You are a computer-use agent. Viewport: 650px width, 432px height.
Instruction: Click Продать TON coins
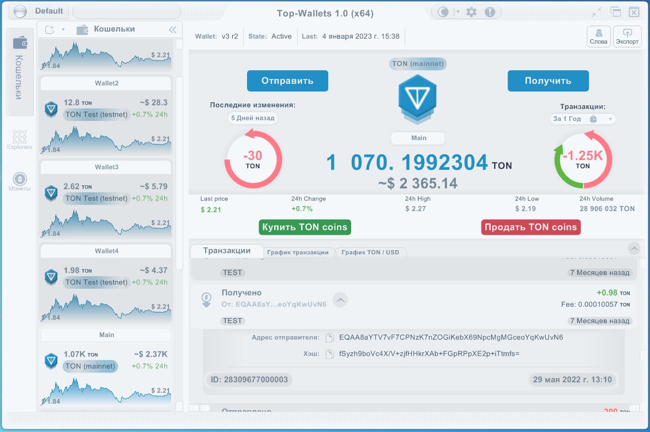pyautogui.click(x=531, y=227)
